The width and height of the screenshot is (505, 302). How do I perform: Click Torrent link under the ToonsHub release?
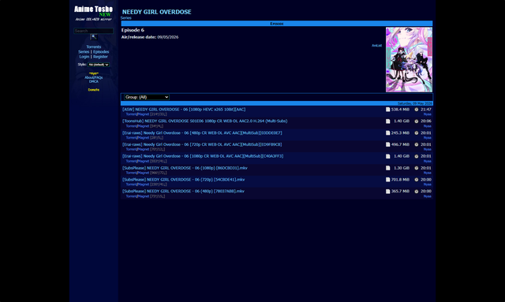pos(131,126)
